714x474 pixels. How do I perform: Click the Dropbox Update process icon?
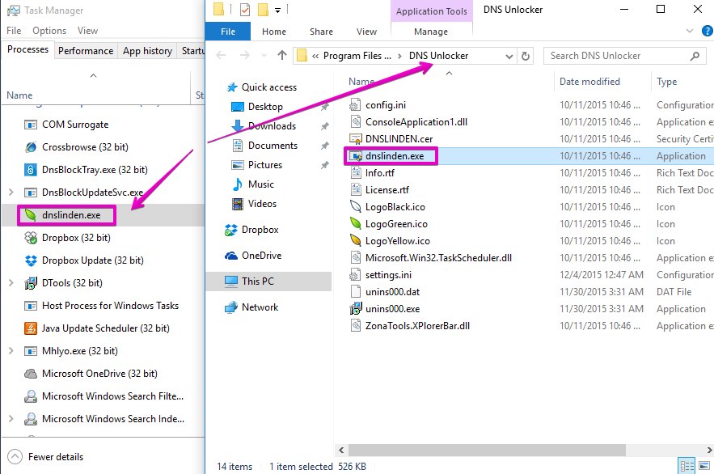[x=31, y=260]
